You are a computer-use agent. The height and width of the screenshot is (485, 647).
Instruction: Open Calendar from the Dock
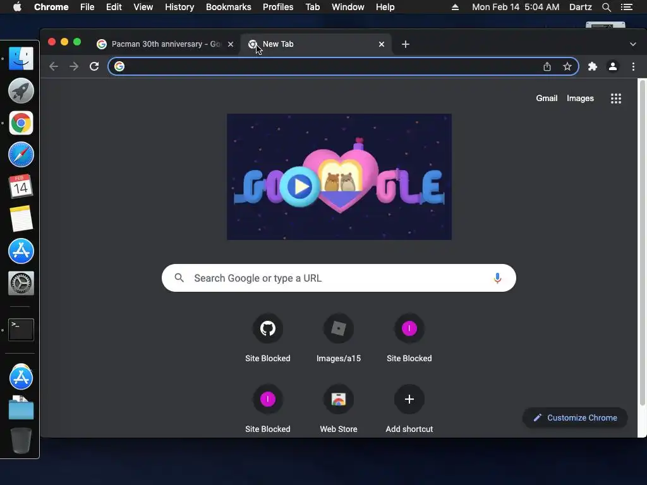[x=21, y=186]
